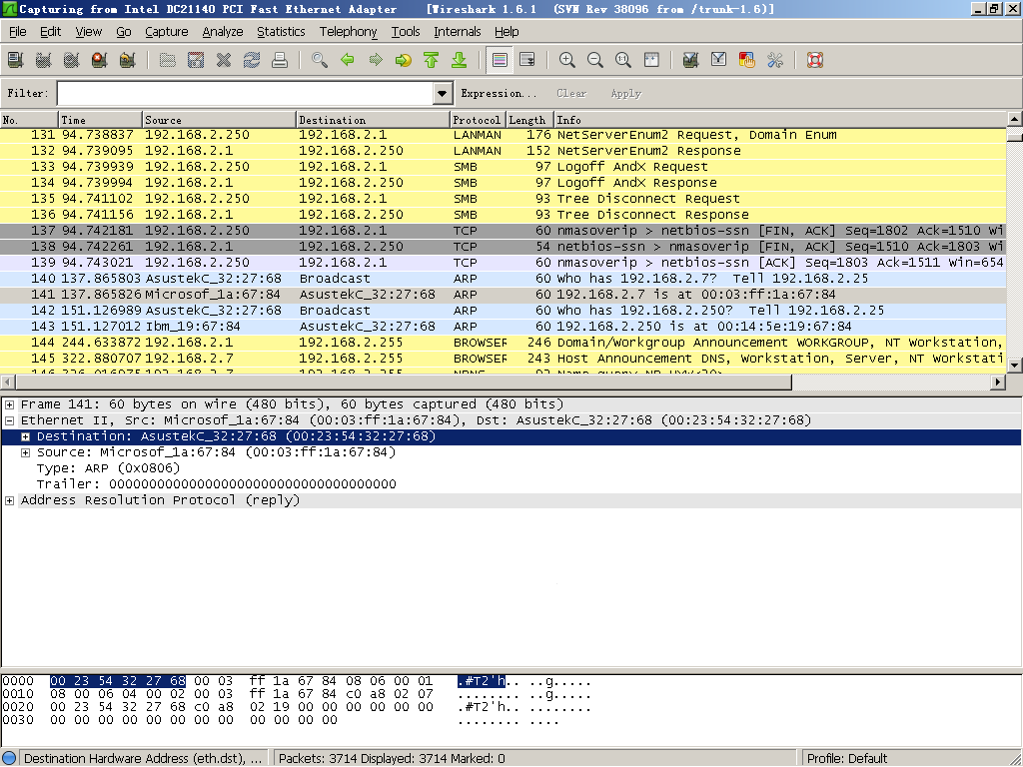The image size is (1023, 767).
Task: Select packet 143 Ibm_19:67:84 ARP row
Action: [x=504, y=327]
